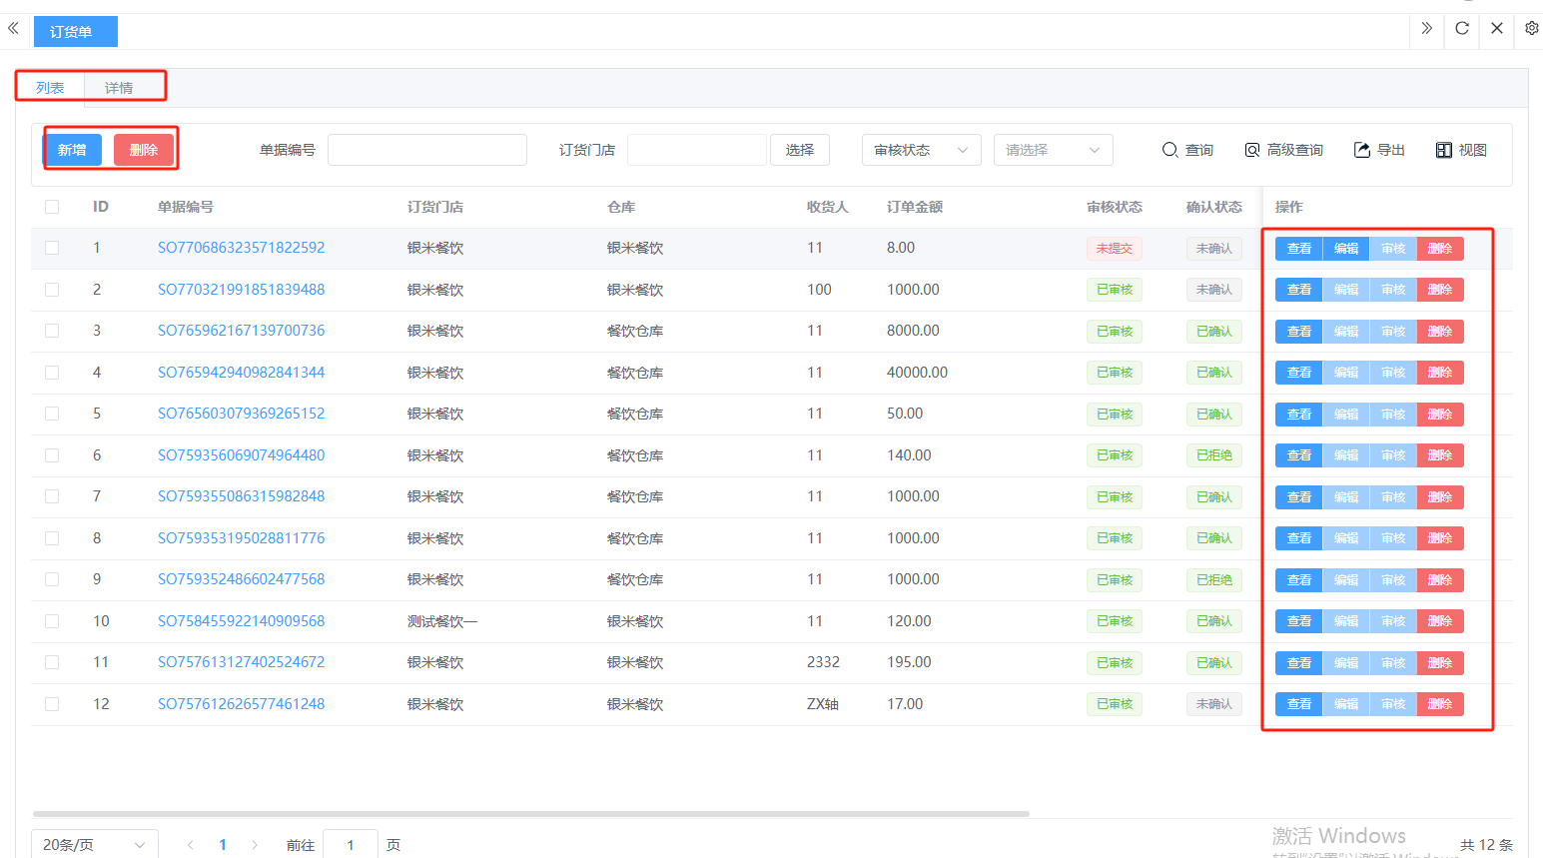Switch to the 详情 tab
The width and height of the screenshot is (1543, 858).
coord(119,88)
